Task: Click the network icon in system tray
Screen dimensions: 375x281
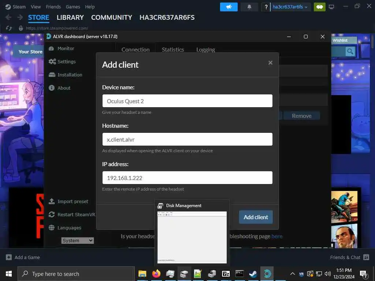Action: tap(319, 274)
